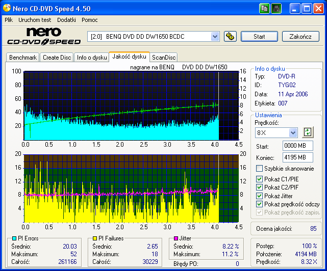
Task: Click the chart title nagrane na BENQ
Action: tap(152, 67)
